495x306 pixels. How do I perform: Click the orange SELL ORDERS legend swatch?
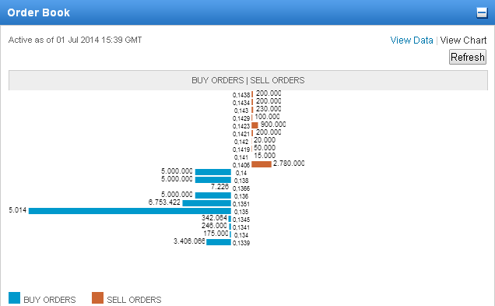97,297
